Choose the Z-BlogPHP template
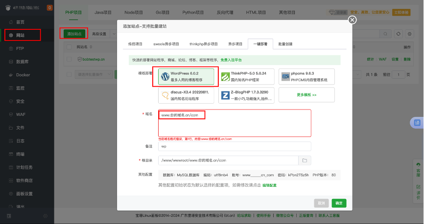The width and height of the screenshot is (424, 224). (x=246, y=95)
